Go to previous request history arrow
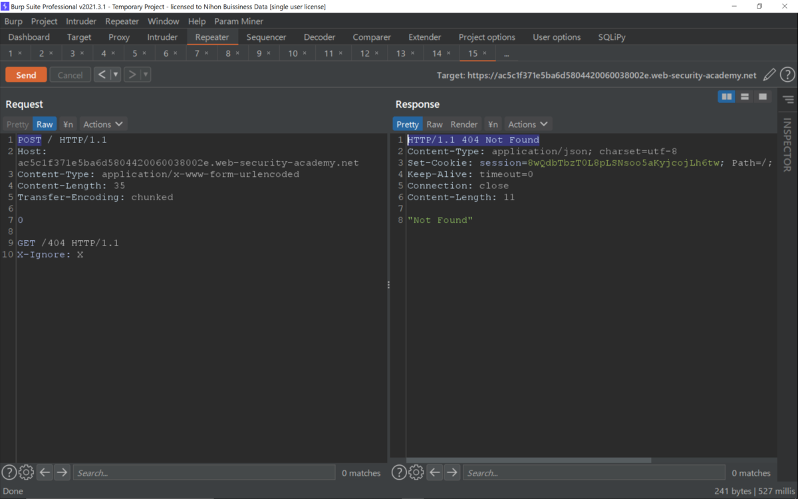Viewport: 798px width, 499px height. point(102,75)
